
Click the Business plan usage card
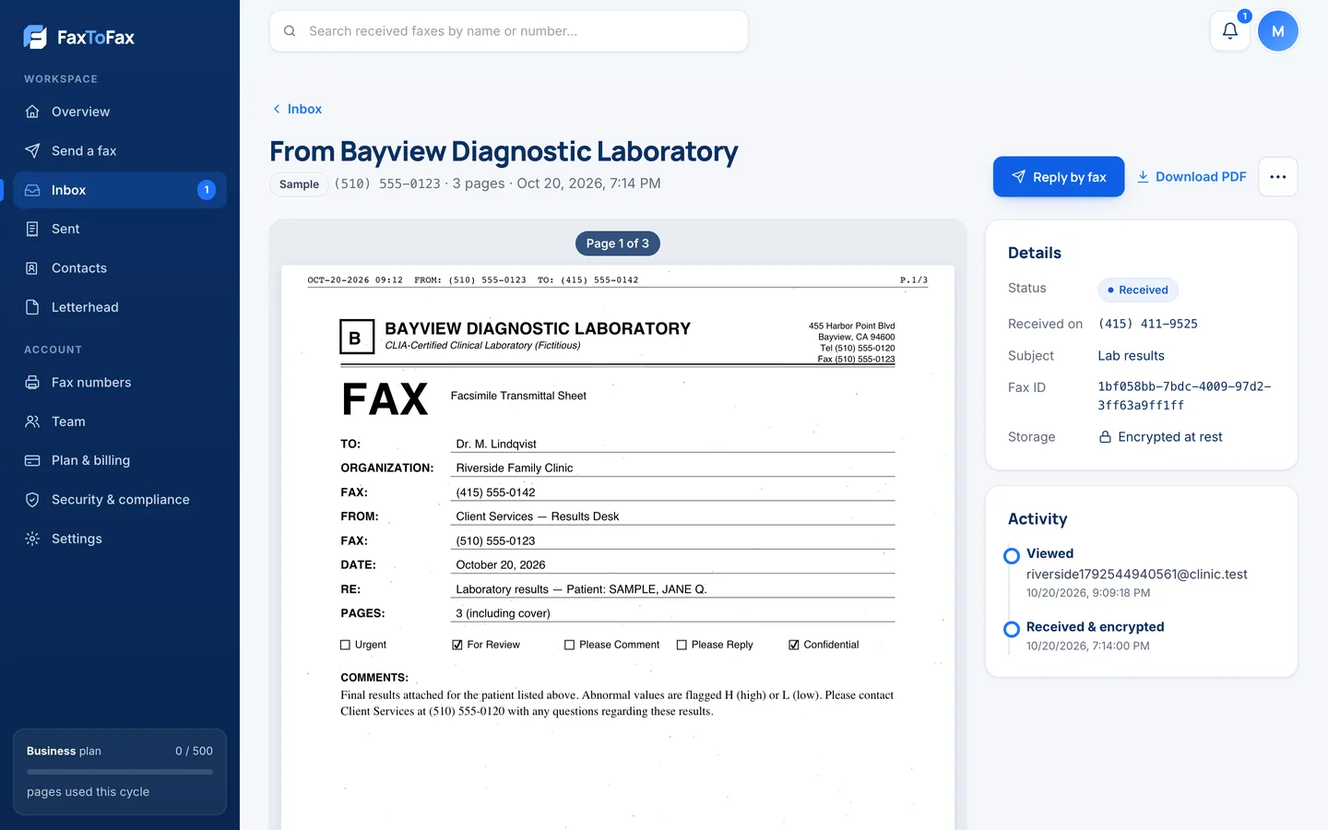(x=120, y=773)
